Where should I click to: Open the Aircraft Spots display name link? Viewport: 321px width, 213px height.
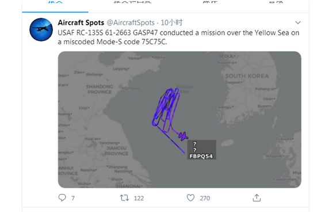81,22
